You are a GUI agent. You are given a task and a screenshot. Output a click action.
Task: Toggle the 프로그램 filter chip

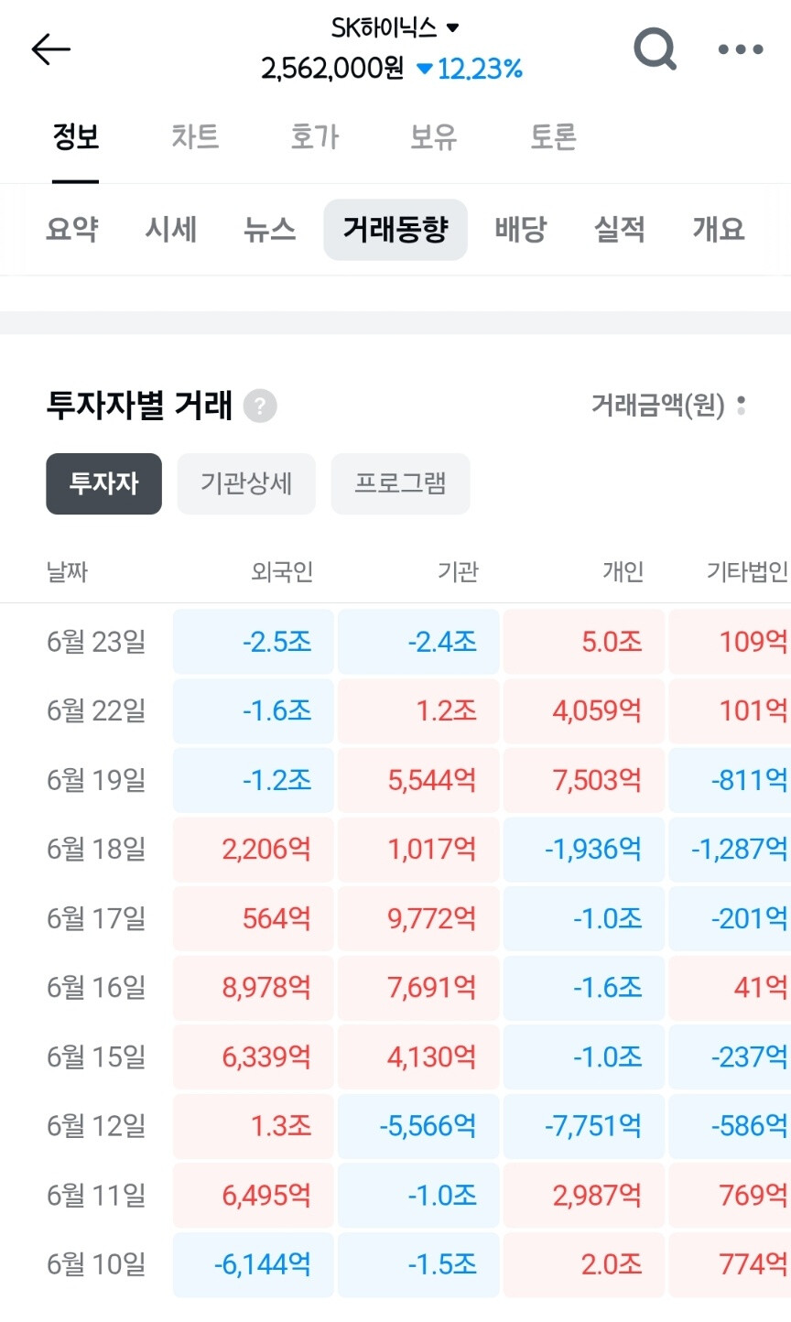pos(401,483)
